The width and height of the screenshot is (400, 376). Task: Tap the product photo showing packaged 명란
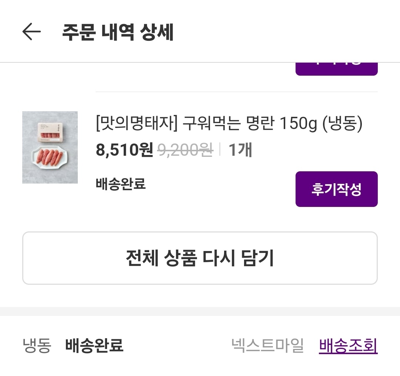[50, 147]
